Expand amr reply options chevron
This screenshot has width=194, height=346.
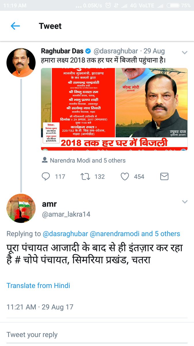(185, 202)
